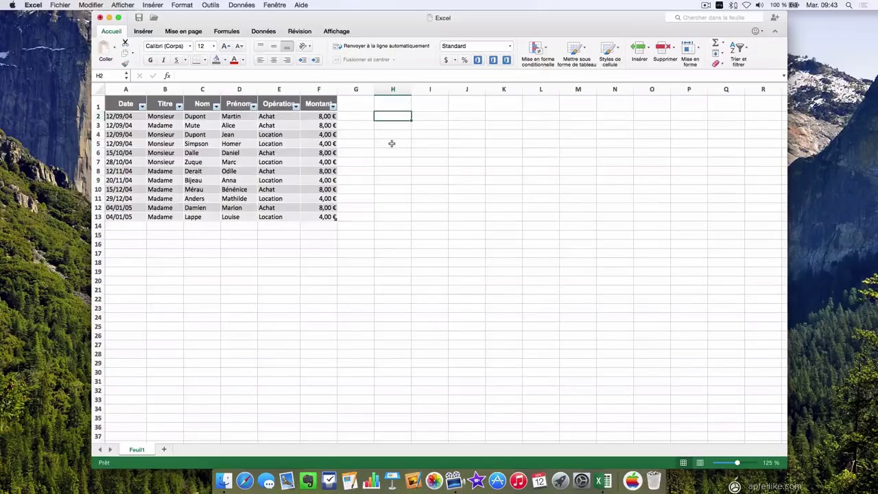Viewport: 878px width, 494px height.
Task: Toggle align text left
Action: point(260,60)
